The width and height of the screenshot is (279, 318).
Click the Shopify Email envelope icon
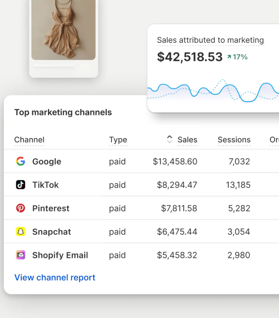pos(21,255)
